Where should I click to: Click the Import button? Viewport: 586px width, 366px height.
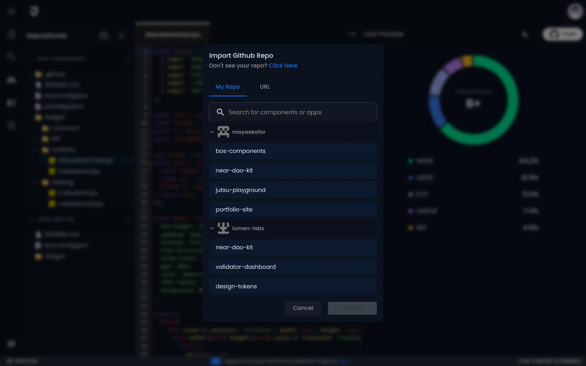coord(352,308)
